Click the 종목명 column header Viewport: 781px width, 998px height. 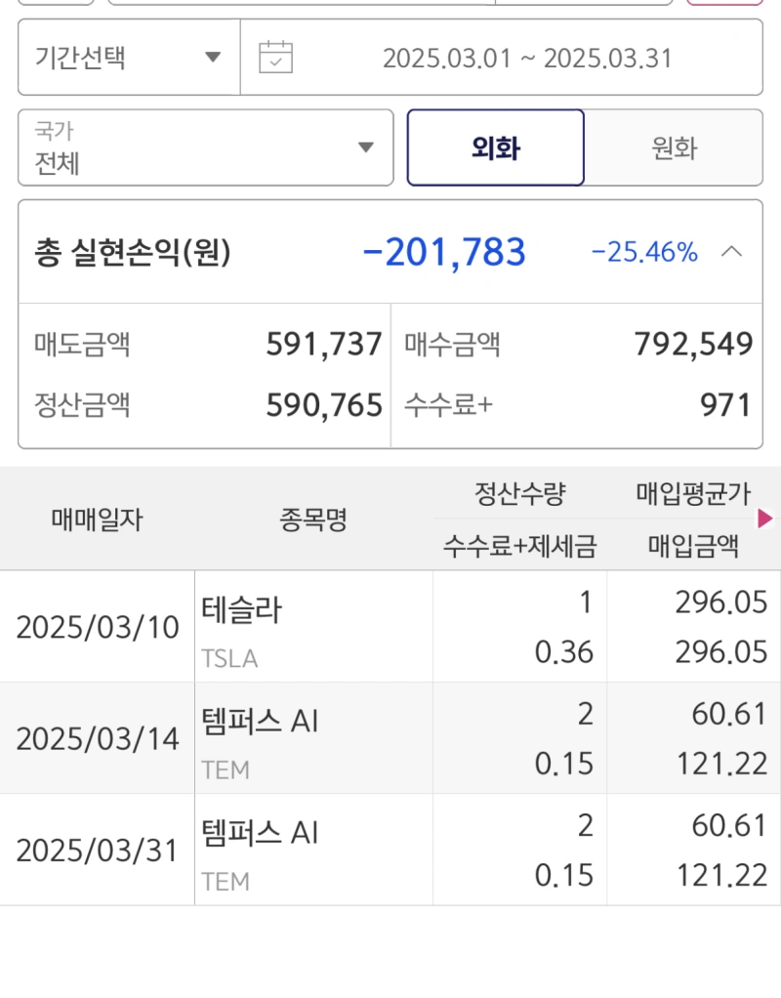click(x=313, y=520)
